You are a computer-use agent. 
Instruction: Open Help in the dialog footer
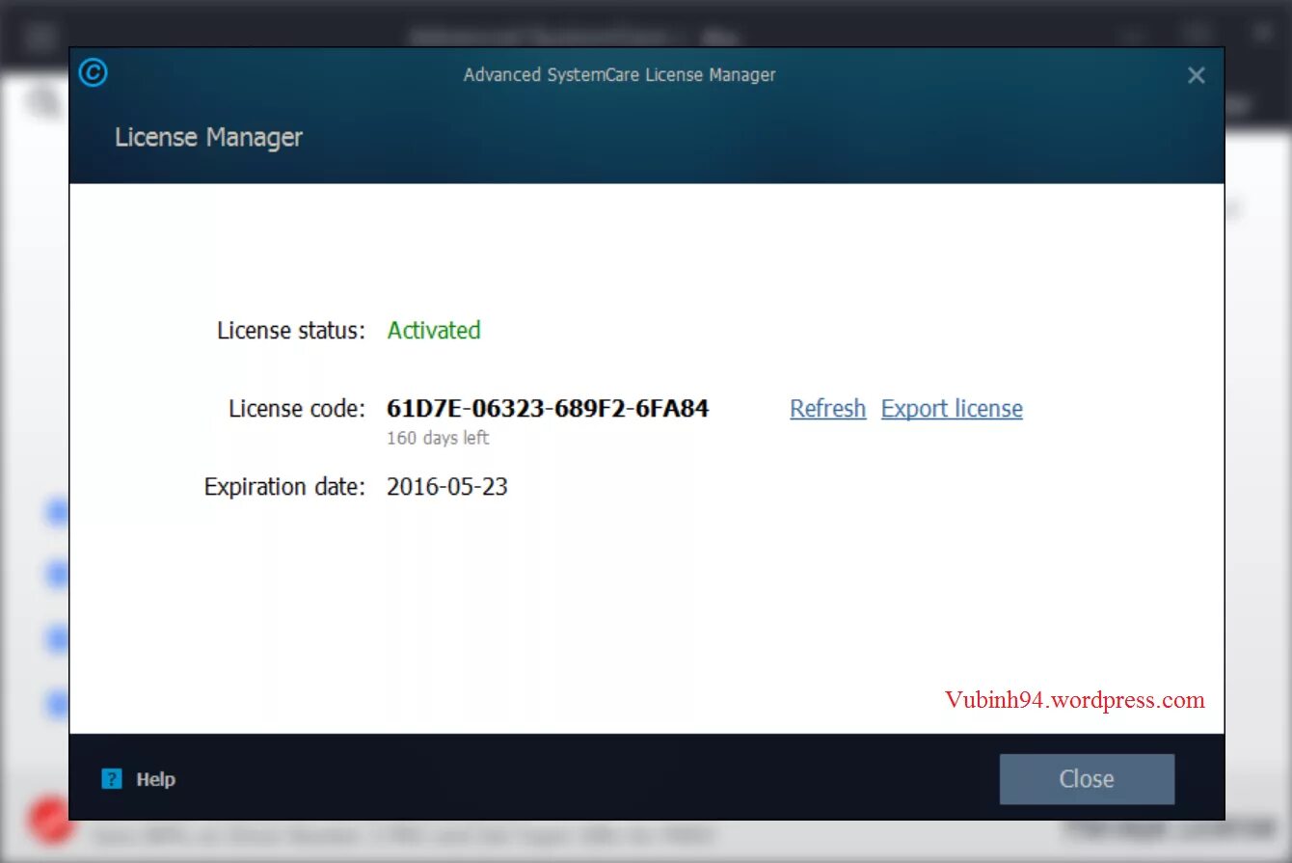coord(155,779)
